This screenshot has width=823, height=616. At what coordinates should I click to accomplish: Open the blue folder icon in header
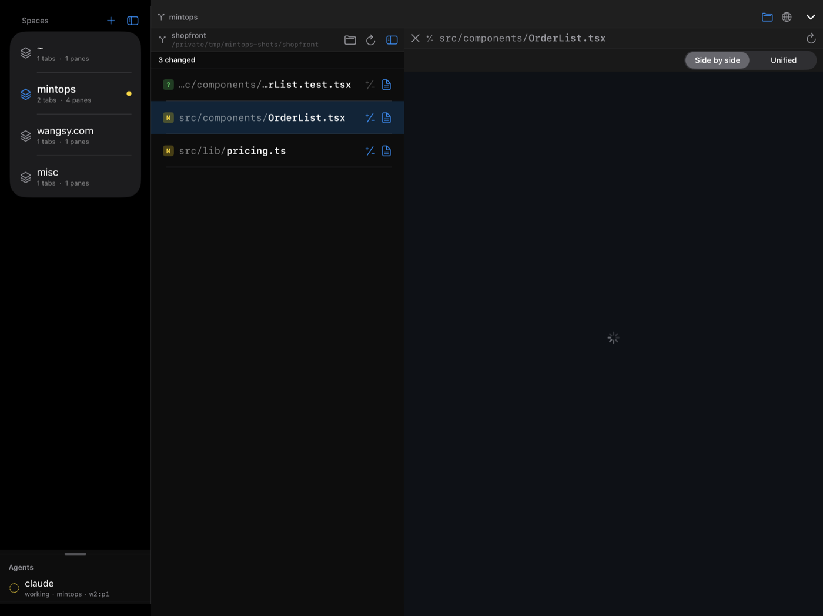point(767,17)
